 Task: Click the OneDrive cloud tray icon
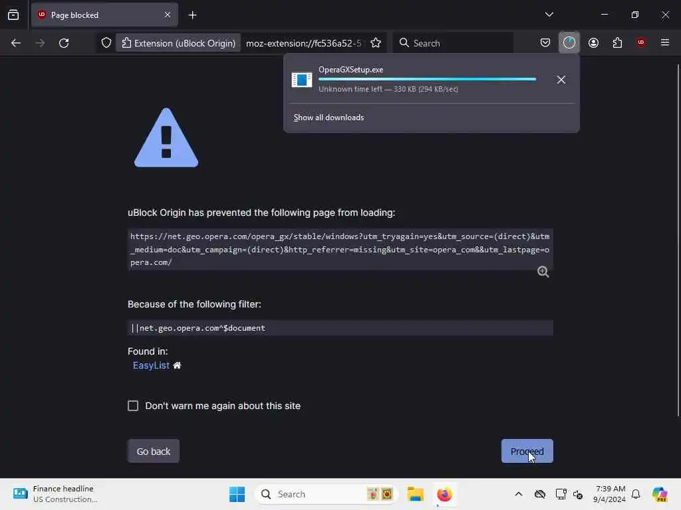[540, 494]
